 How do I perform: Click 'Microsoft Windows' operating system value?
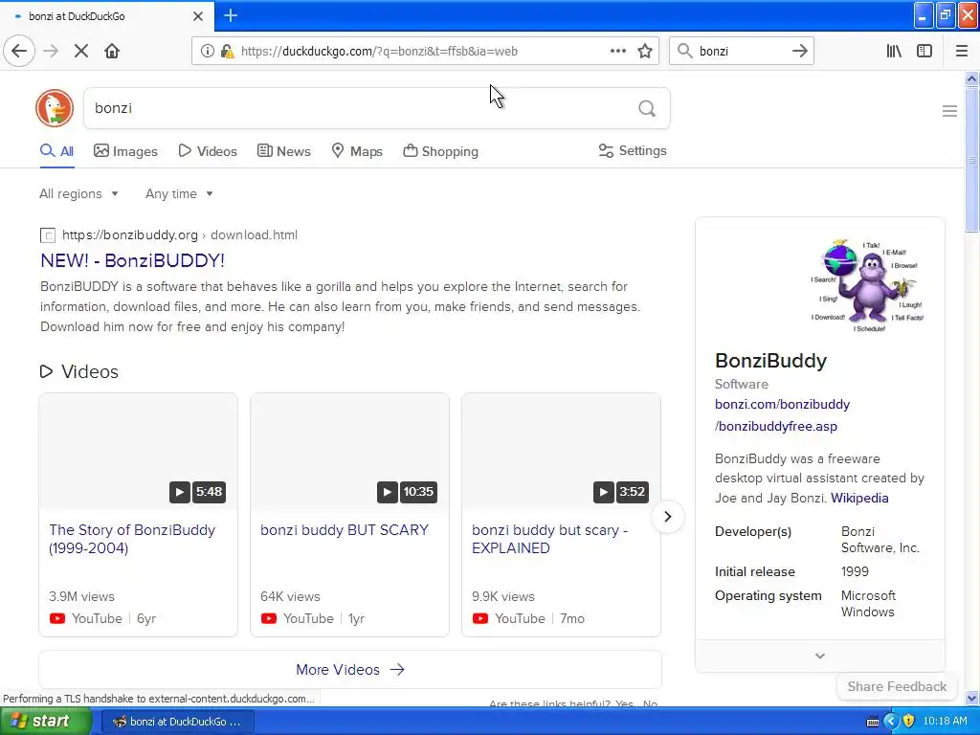tap(868, 604)
